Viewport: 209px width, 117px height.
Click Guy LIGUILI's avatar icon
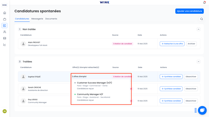pos(23,101)
